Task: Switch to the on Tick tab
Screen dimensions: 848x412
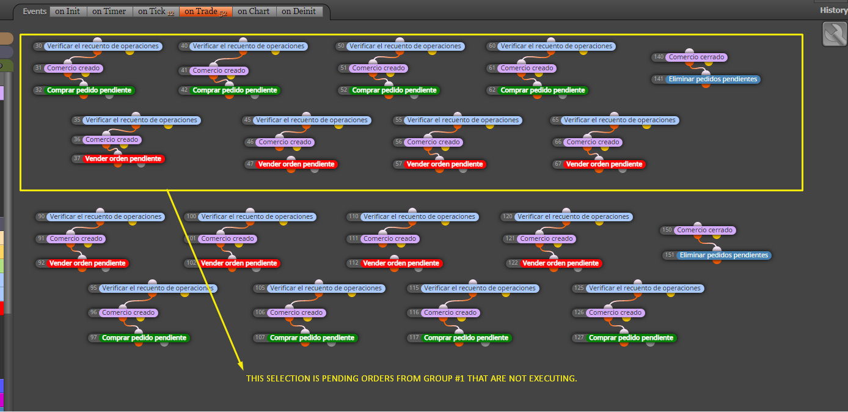Action: point(156,11)
